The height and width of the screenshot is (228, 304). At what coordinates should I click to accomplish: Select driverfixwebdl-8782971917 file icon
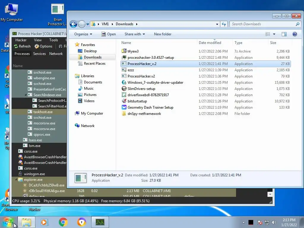click(124, 95)
